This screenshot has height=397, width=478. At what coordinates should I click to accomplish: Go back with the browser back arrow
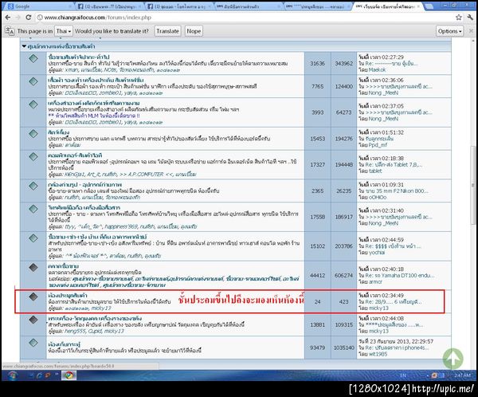click(x=8, y=18)
